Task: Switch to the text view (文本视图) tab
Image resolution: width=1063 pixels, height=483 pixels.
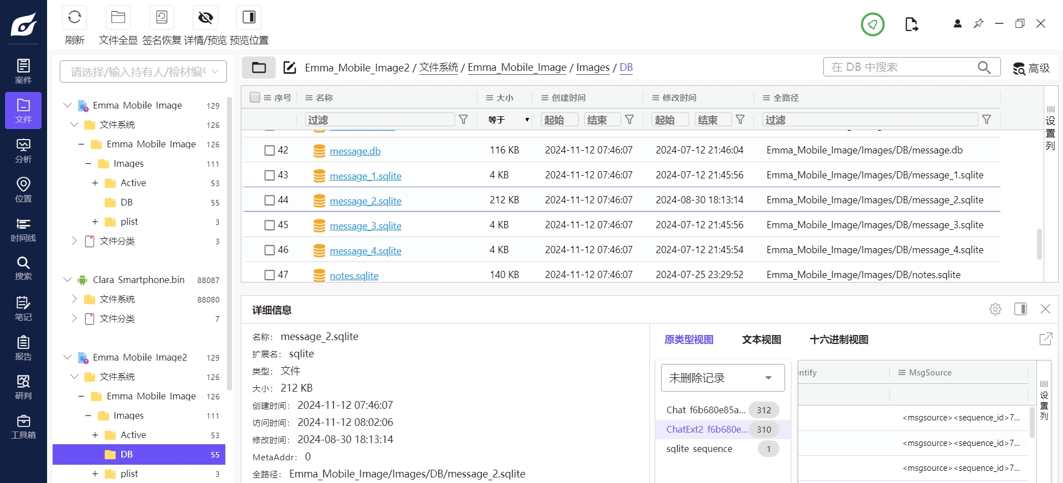Action: tap(761, 340)
